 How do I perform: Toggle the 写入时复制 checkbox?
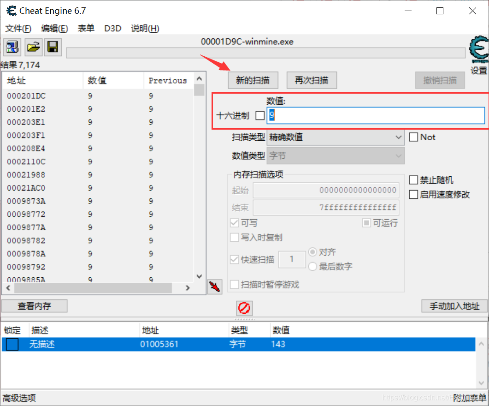(x=234, y=238)
